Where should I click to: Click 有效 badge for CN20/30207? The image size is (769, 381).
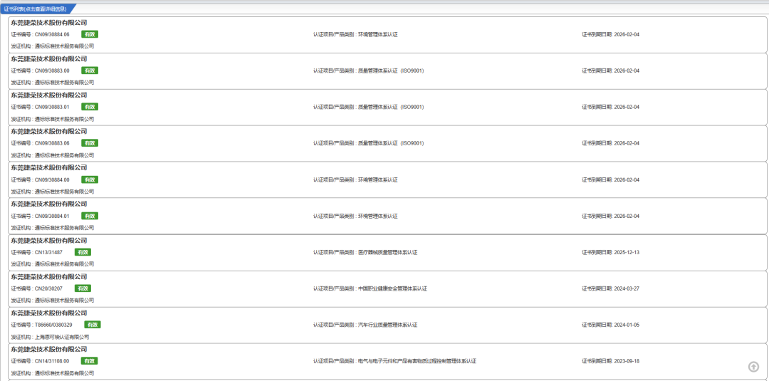[83, 289]
